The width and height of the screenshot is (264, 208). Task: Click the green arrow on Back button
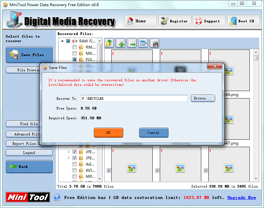click(13, 167)
